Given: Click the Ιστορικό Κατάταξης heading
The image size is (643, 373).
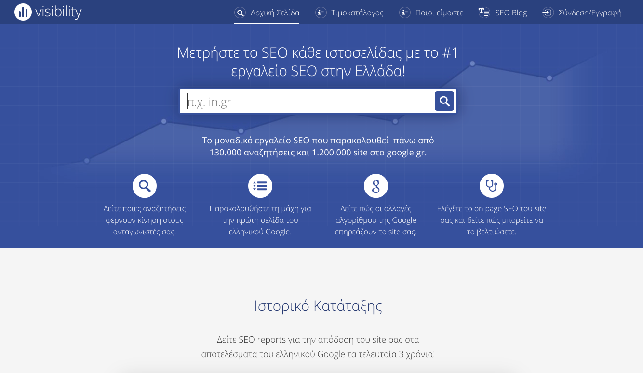Looking at the screenshot, I should pyautogui.click(x=318, y=306).
